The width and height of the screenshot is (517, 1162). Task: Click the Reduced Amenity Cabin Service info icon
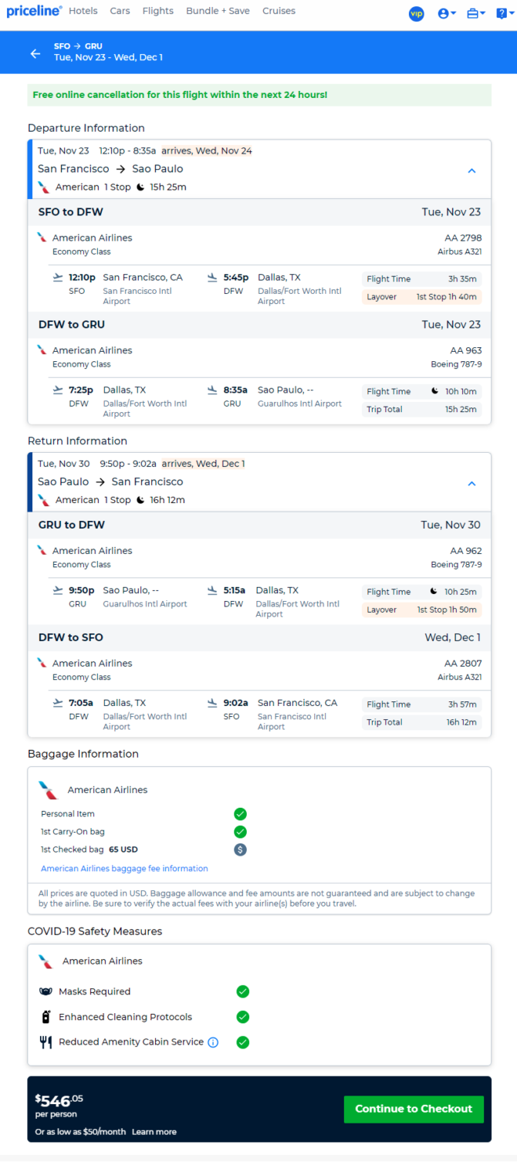tap(213, 1042)
